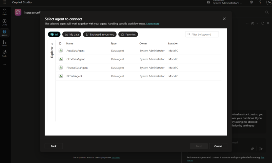
Task: Open test panel ellipsis menu
Action: click(247, 23)
